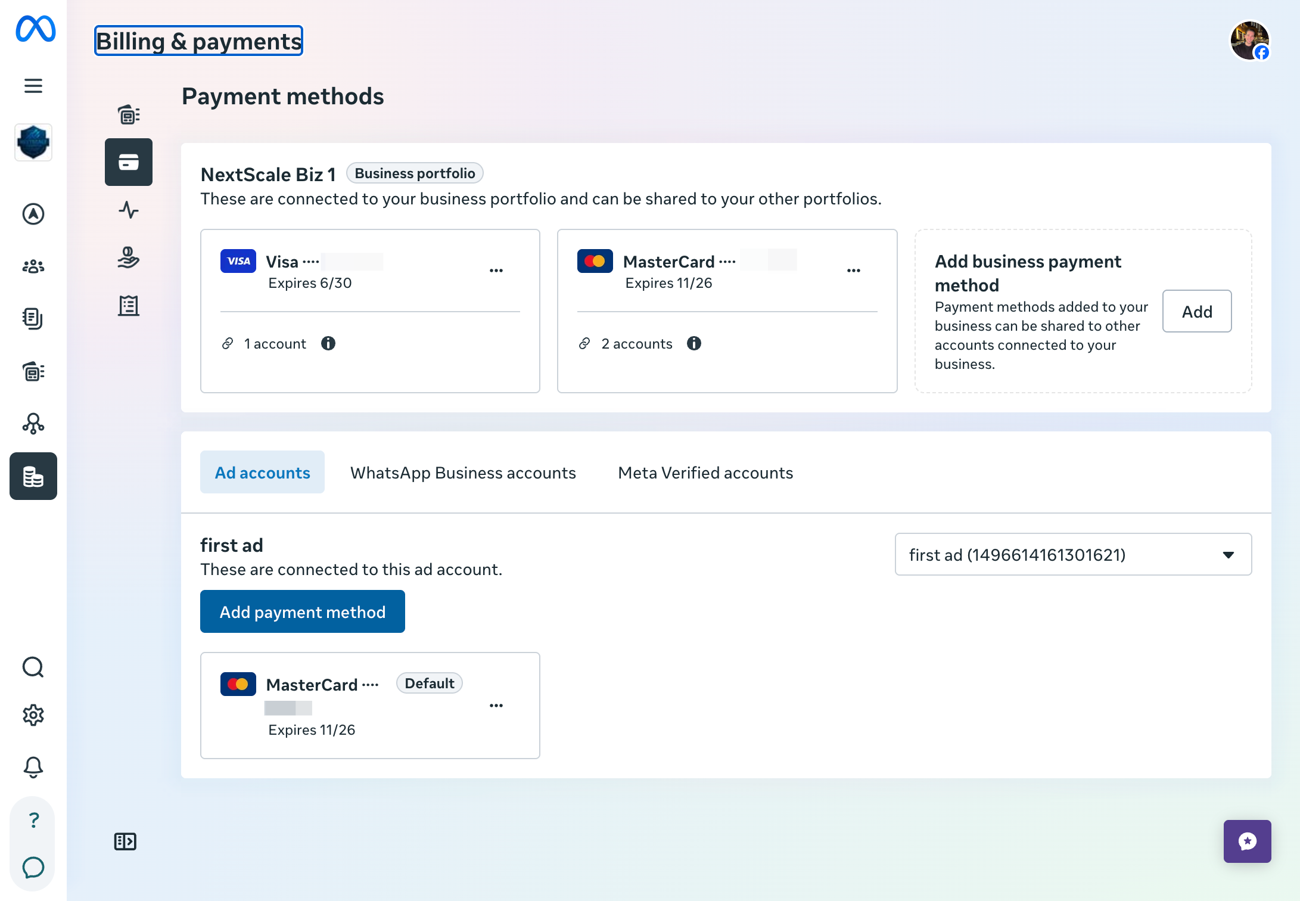The width and height of the screenshot is (1300, 901).
Task: Collapse the sub-navigation panel icon
Action: coord(125,841)
